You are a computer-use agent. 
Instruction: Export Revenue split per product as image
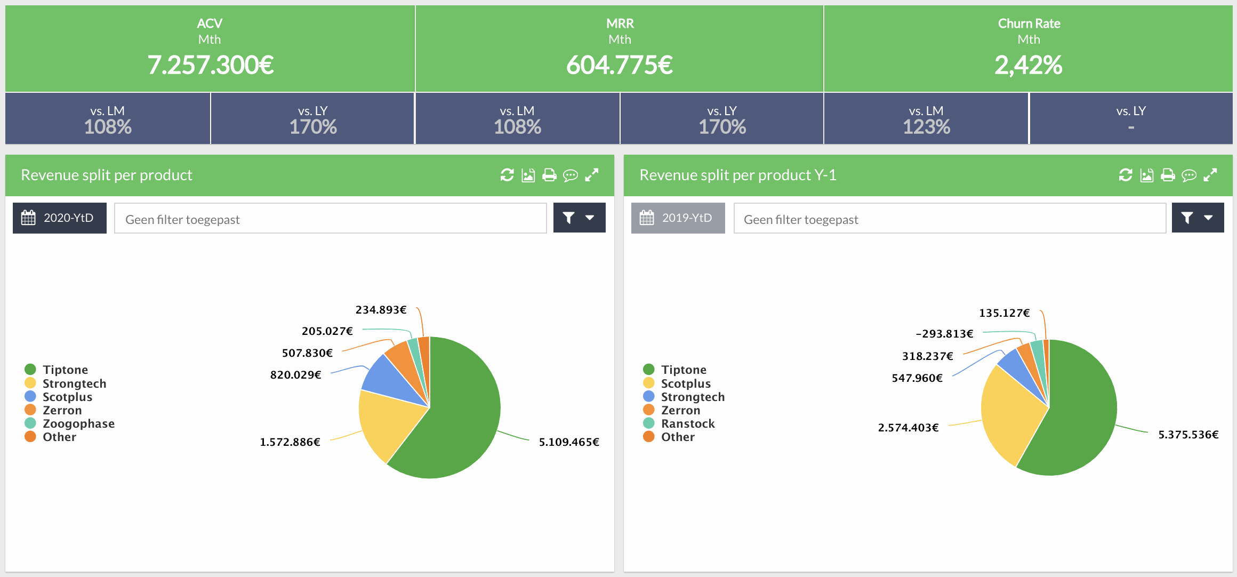528,175
